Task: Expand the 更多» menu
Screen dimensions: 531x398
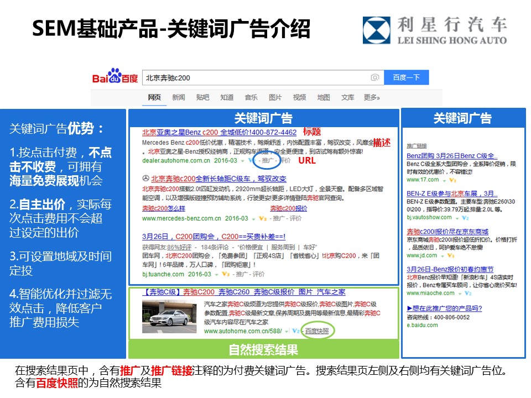Action: 372,98
